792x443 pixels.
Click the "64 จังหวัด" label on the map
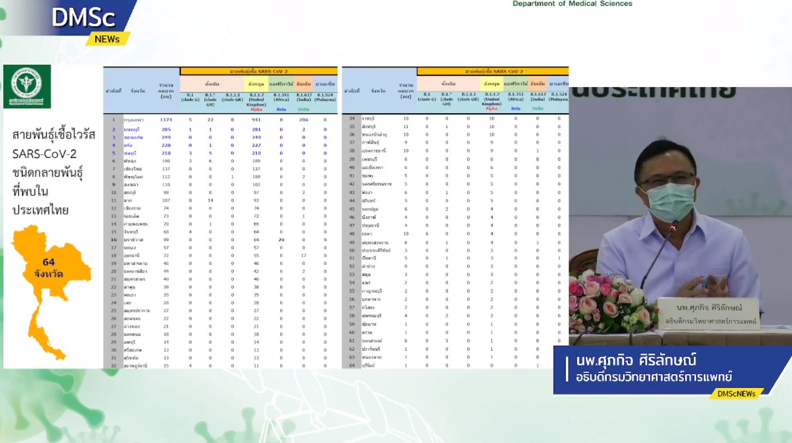point(48,267)
